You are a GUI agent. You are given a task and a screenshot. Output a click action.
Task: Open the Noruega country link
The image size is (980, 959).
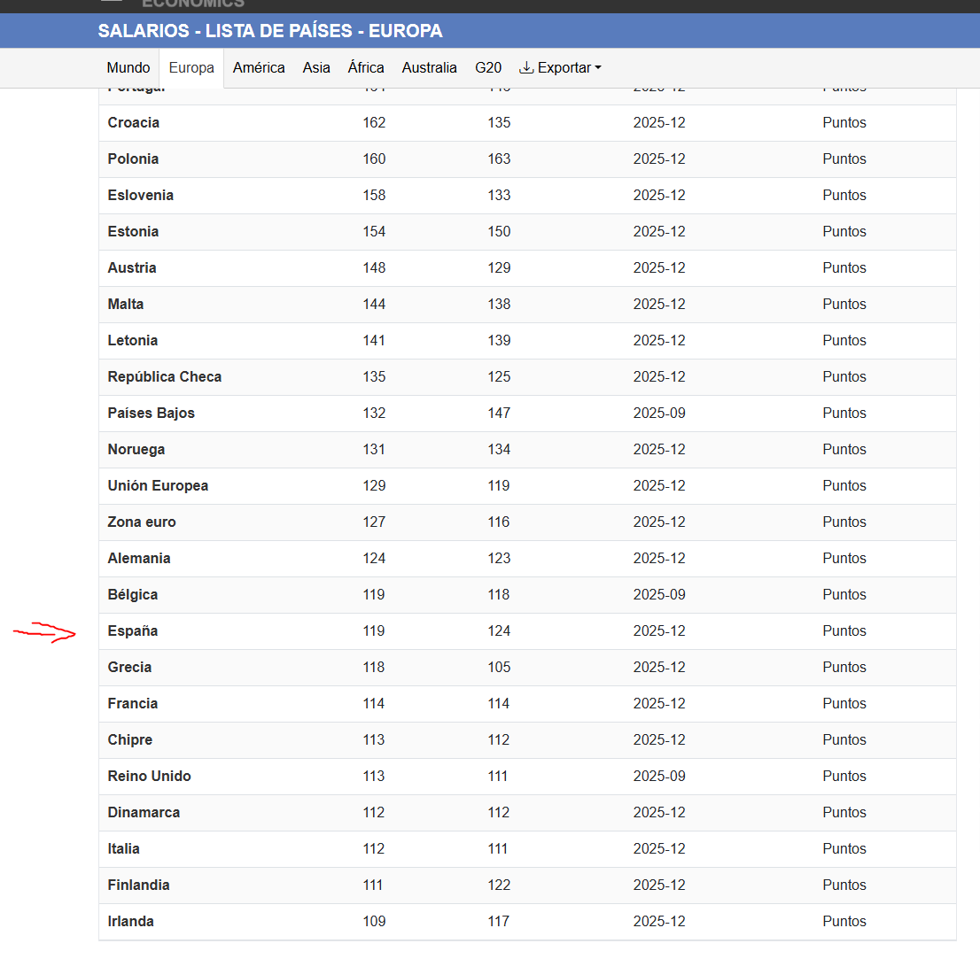pyautogui.click(x=136, y=449)
